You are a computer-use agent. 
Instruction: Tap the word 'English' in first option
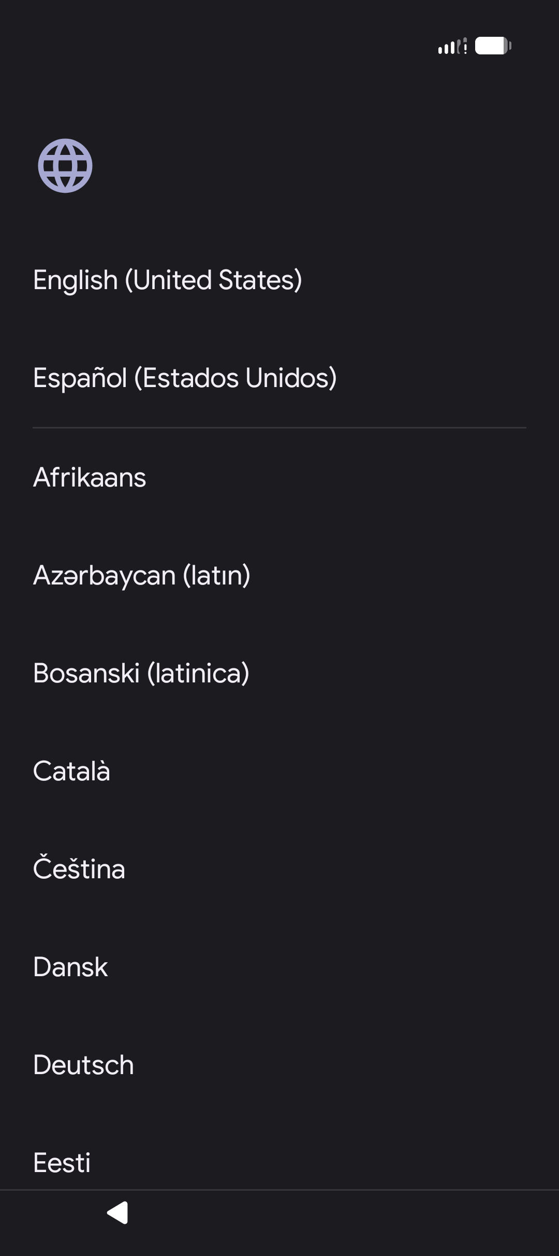(76, 280)
